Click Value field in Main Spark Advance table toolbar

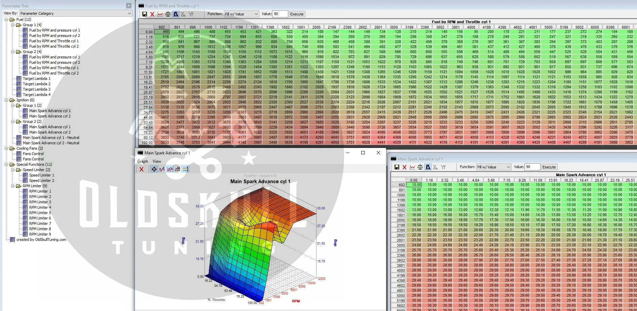532,167
